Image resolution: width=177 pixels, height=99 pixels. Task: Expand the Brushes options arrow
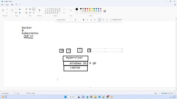click(40, 13)
